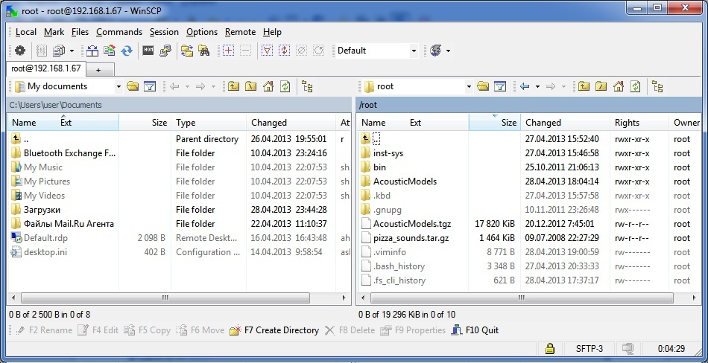
Task: Sort remote panel by Rights column
Action: (639, 123)
